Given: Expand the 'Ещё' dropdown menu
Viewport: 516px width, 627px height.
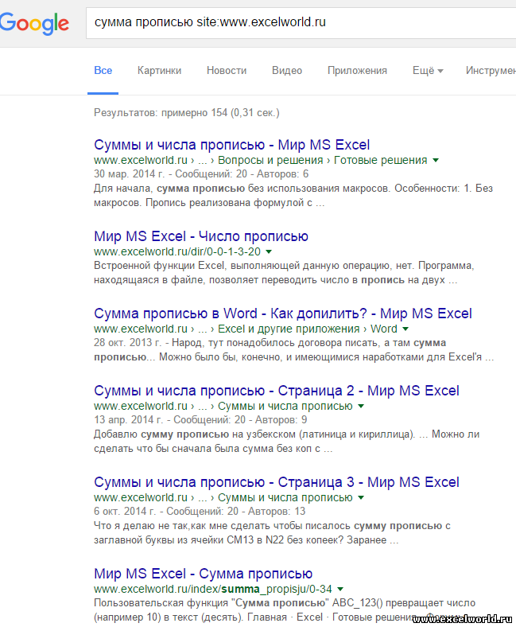Looking at the screenshot, I should (x=428, y=70).
